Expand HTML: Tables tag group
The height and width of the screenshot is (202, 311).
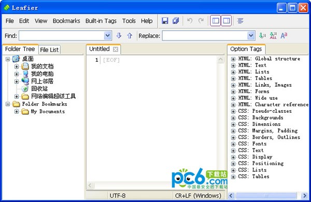pyautogui.click(x=233, y=78)
